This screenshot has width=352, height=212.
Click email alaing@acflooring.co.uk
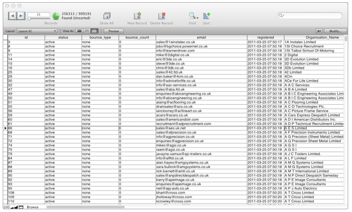pos(201,103)
